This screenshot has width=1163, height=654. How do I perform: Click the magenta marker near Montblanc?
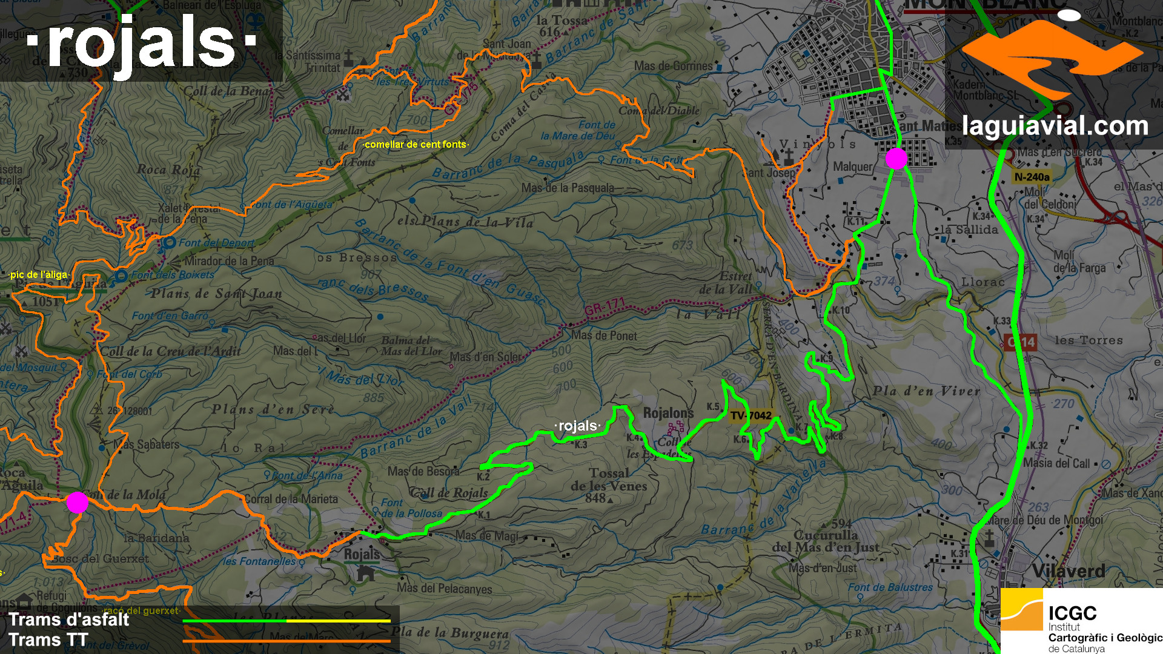coord(896,159)
